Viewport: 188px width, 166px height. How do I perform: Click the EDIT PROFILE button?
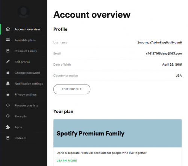pyautogui.click(x=72, y=89)
